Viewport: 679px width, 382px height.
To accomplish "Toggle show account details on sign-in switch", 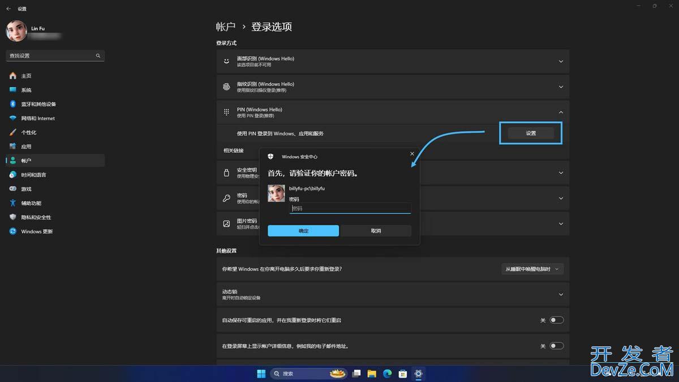I will 557,346.
